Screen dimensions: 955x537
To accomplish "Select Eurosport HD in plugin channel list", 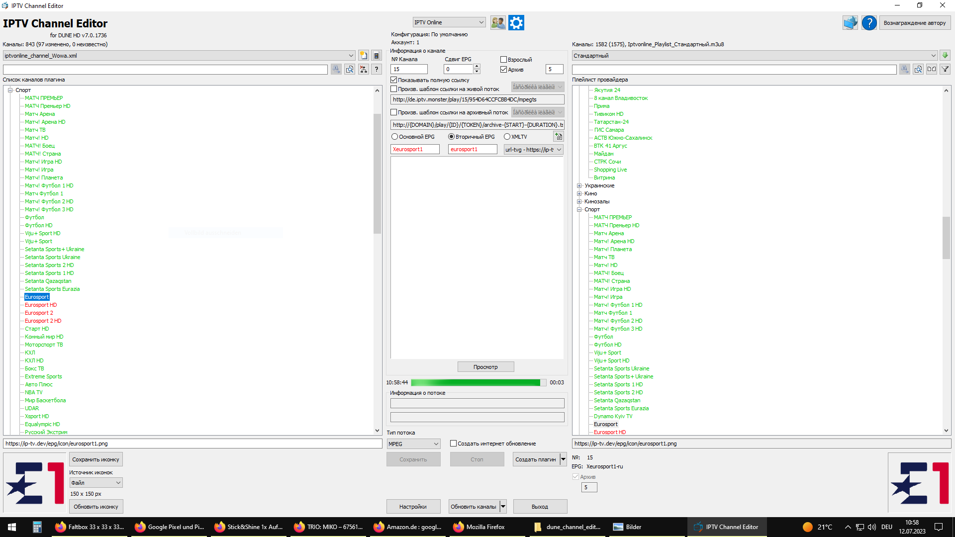I will pos(41,305).
